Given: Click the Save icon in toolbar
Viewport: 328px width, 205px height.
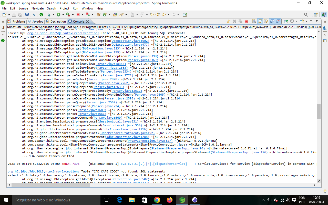Looking at the screenshot, I should (x=14, y=15).
